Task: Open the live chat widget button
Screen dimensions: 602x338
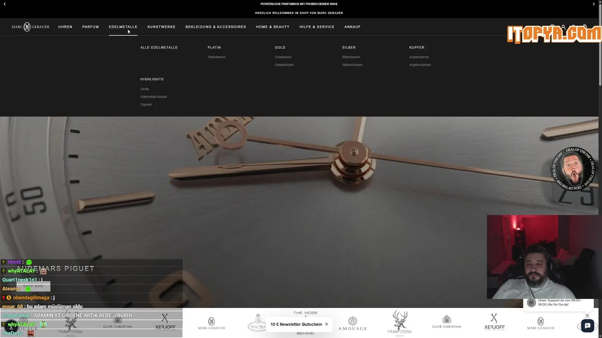Action: point(587,326)
